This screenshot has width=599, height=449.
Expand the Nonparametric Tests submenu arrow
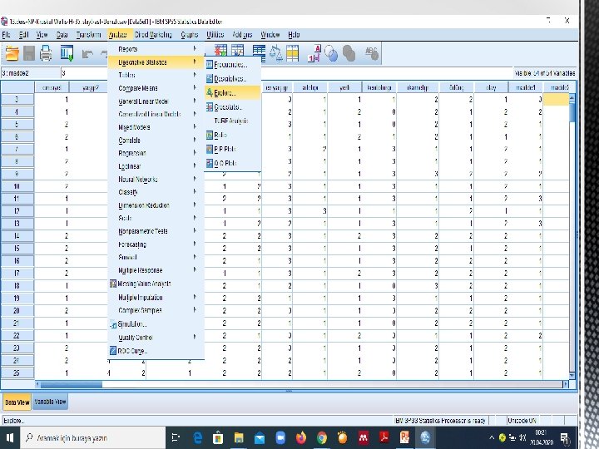click(x=195, y=230)
